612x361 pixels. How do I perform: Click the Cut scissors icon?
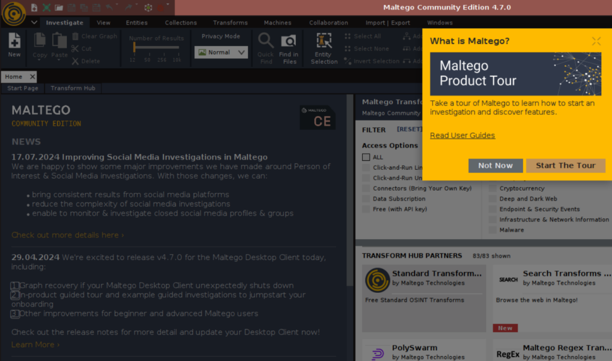[x=75, y=49]
